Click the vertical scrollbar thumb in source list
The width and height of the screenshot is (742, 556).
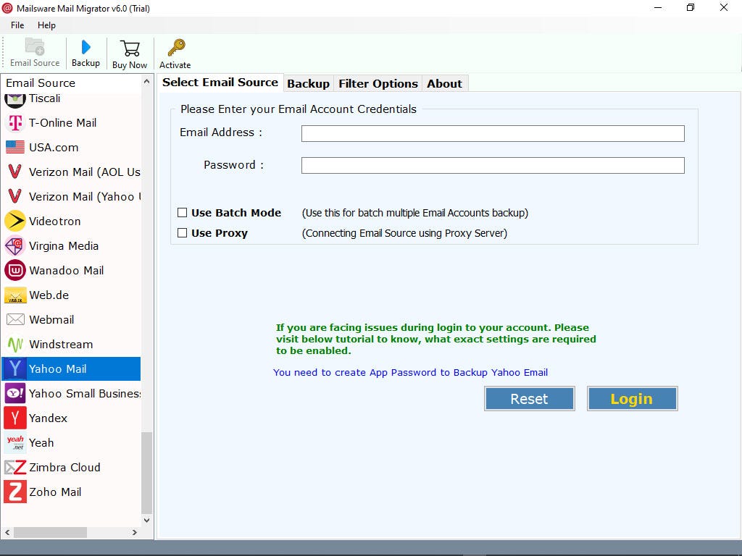(x=146, y=473)
